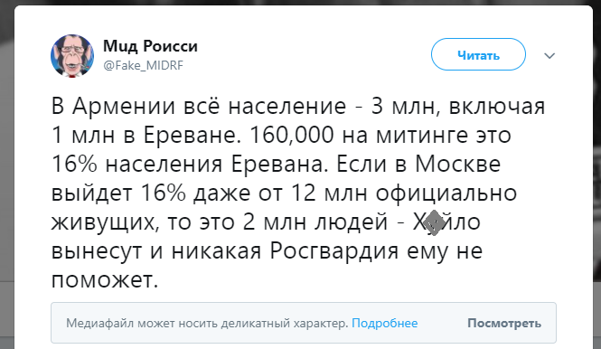Reveal hidden media with Посмотреть

pyautogui.click(x=504, y=324)
